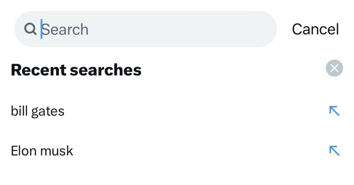Dismiss the Recent searches list via gray circle
This screenshot has width=354, height=185.
pyautogui.click(x=334, y=68)
